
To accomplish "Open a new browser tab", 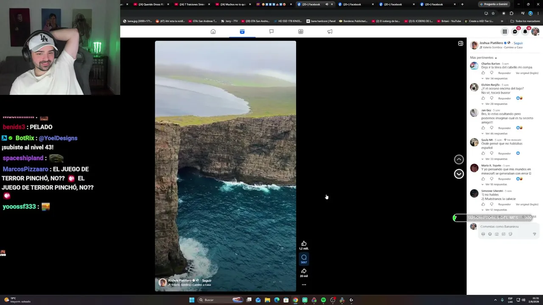I will [x=462, y=4].
